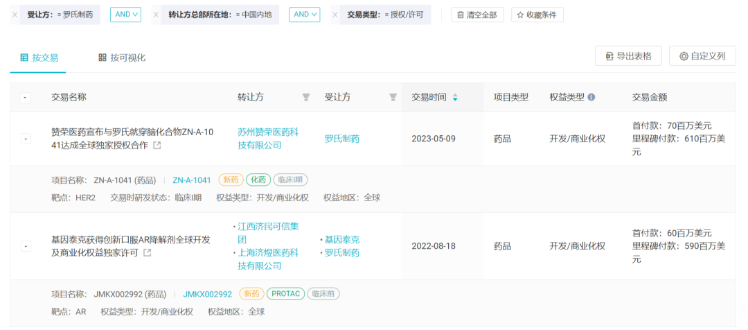
Task: Open the 基因泰克 transferee link
Action: tap(342, 240)
